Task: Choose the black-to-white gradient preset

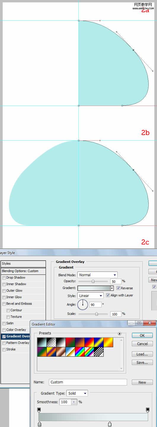Action: point(61,342)
